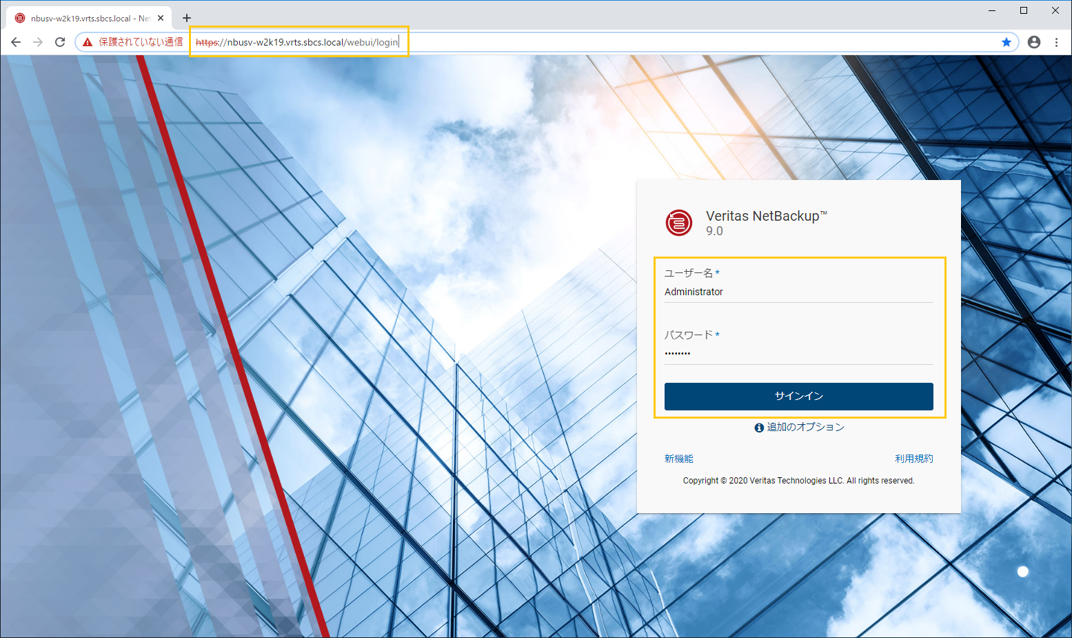This screenshot has height=638, width=1072.
Task: Maximize the browser window
Action: click(x=1024, y=10)
